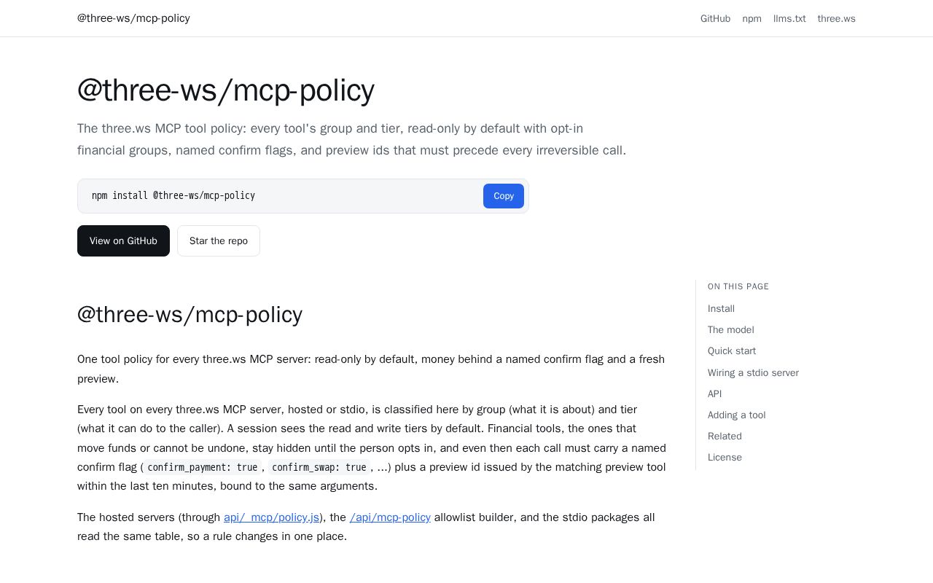
Task: Click the @three-ws/mcp-policy site title in header
Action: [133, 18]
